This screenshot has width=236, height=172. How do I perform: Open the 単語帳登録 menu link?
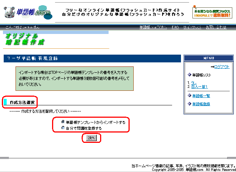coord(201,104)
